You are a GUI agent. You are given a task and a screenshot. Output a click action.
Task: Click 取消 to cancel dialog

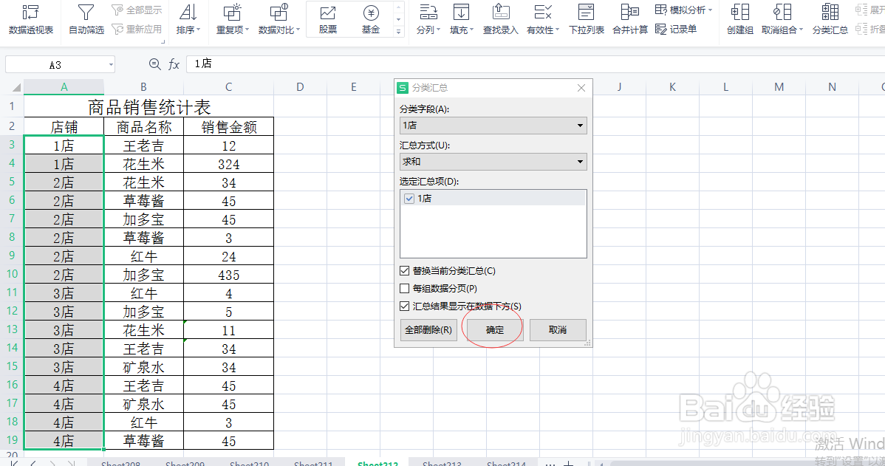558,330
